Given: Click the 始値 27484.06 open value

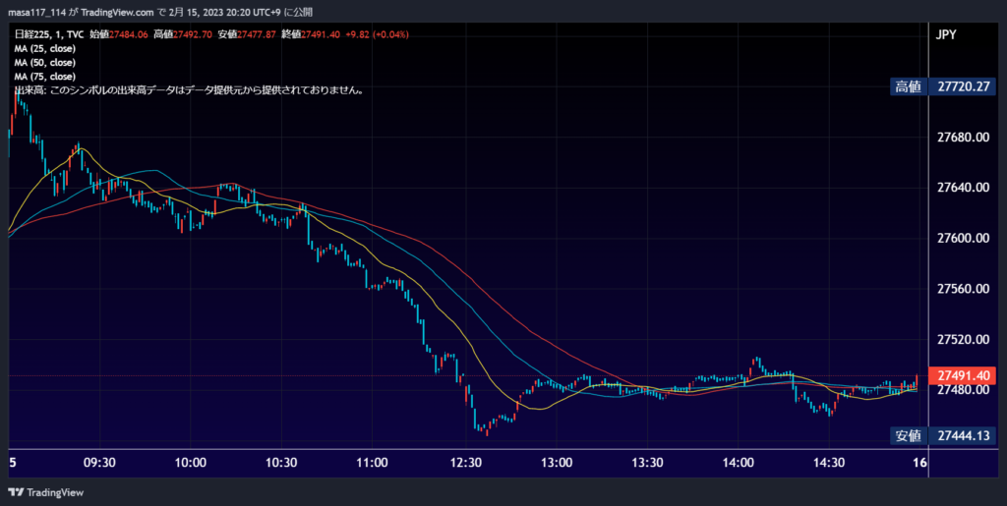Looking at the screenshot, I should tap(119, 34).
